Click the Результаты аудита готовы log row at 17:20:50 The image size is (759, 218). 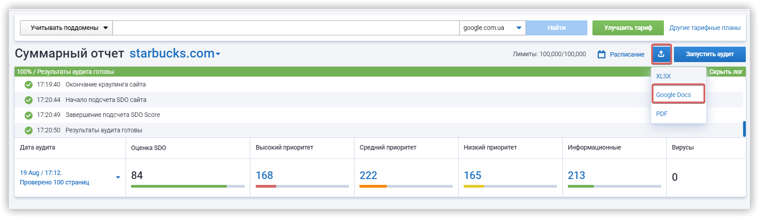[x=379, y=130]
